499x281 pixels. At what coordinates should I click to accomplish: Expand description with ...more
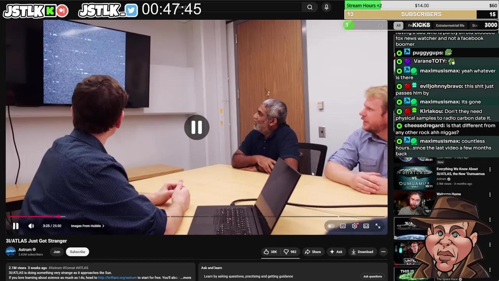186,278
